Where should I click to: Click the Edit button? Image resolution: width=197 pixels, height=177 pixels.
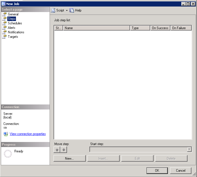[x=137, y=159]
